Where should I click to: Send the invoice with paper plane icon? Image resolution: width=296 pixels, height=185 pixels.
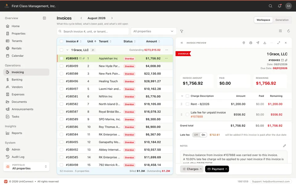tap(258, 43)
